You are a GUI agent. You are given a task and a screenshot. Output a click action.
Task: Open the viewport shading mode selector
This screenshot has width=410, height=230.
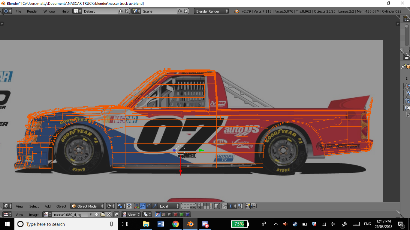(x=110, y=206)
